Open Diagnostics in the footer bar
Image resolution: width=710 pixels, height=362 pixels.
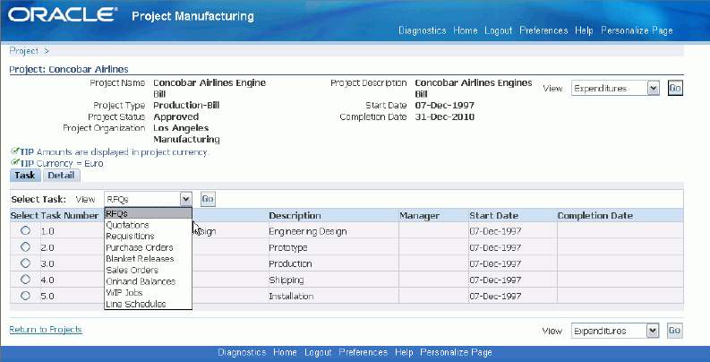(242, 352)
